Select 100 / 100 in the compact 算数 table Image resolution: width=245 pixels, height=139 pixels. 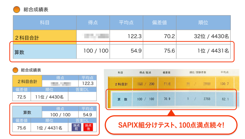(60, 115)
